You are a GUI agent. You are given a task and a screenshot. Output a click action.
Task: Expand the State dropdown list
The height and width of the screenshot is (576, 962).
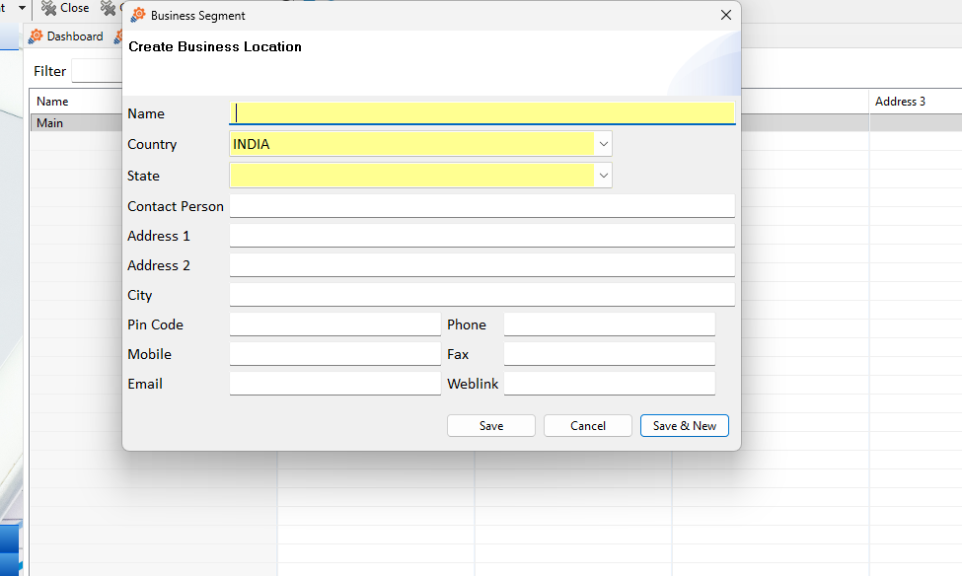(x=603, y=176)
